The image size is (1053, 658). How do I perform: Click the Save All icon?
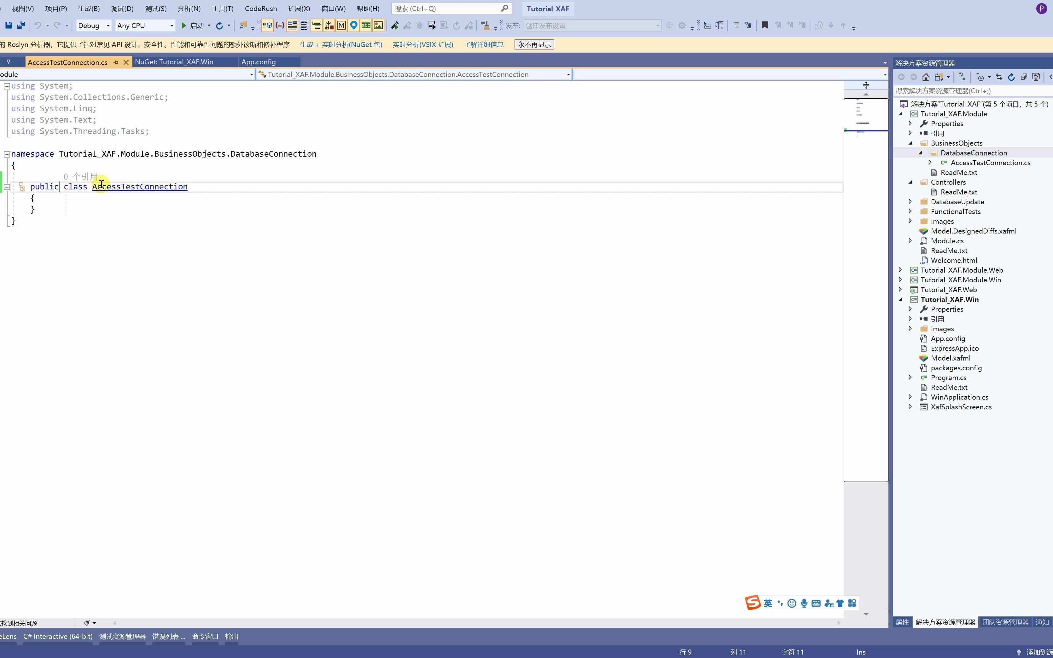pyautogui.click(x=20, y=25)
